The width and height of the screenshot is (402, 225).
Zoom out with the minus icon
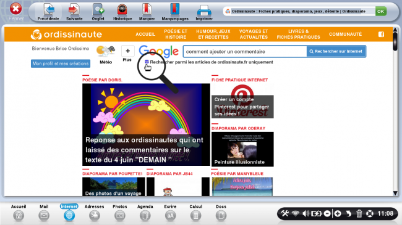point(327,213)
